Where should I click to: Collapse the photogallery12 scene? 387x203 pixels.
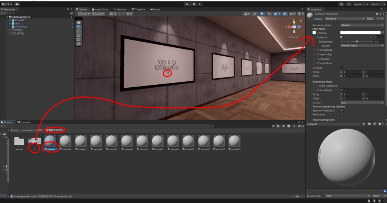(x=7, y=17)
